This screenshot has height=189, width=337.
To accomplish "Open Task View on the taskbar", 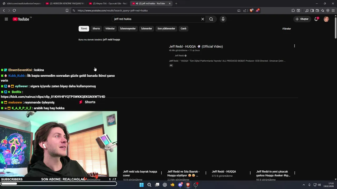I will [x=157, y=185].
